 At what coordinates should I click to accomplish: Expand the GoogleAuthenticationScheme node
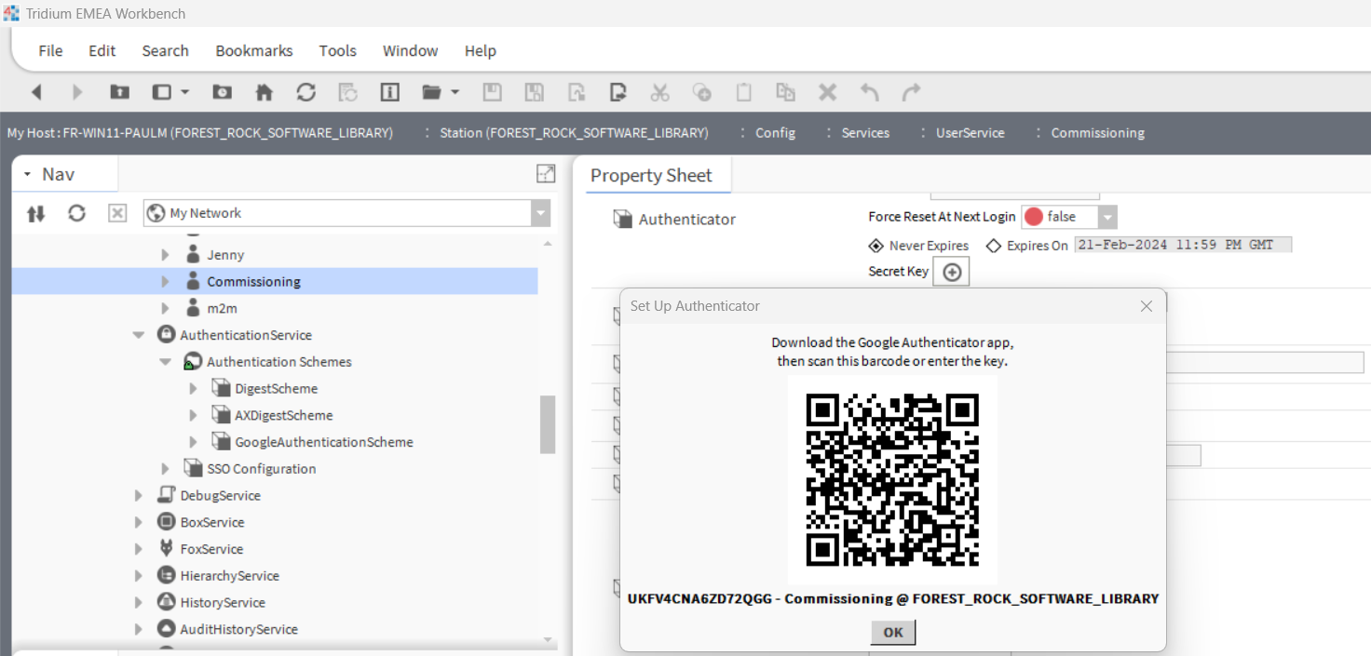point(193,442)
